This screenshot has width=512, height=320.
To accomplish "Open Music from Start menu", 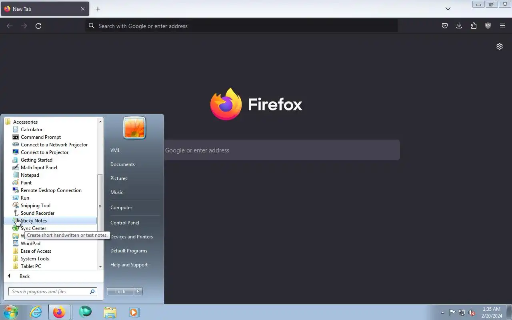I will (x=117, y=192).
